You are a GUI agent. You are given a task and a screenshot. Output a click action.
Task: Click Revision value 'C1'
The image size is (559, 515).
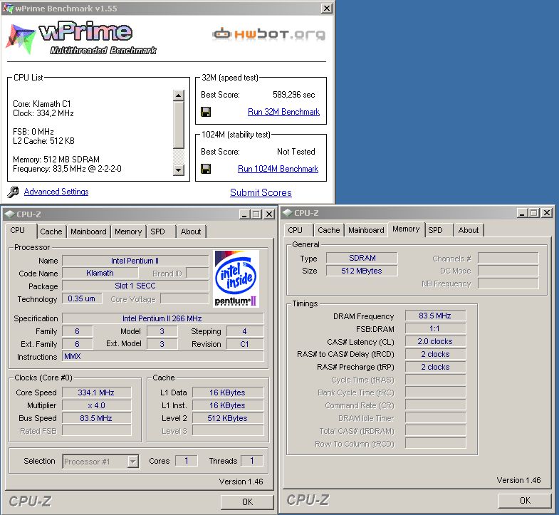(x=244, y=344)
